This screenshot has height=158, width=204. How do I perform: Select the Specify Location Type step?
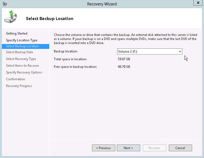pos(22,40)
